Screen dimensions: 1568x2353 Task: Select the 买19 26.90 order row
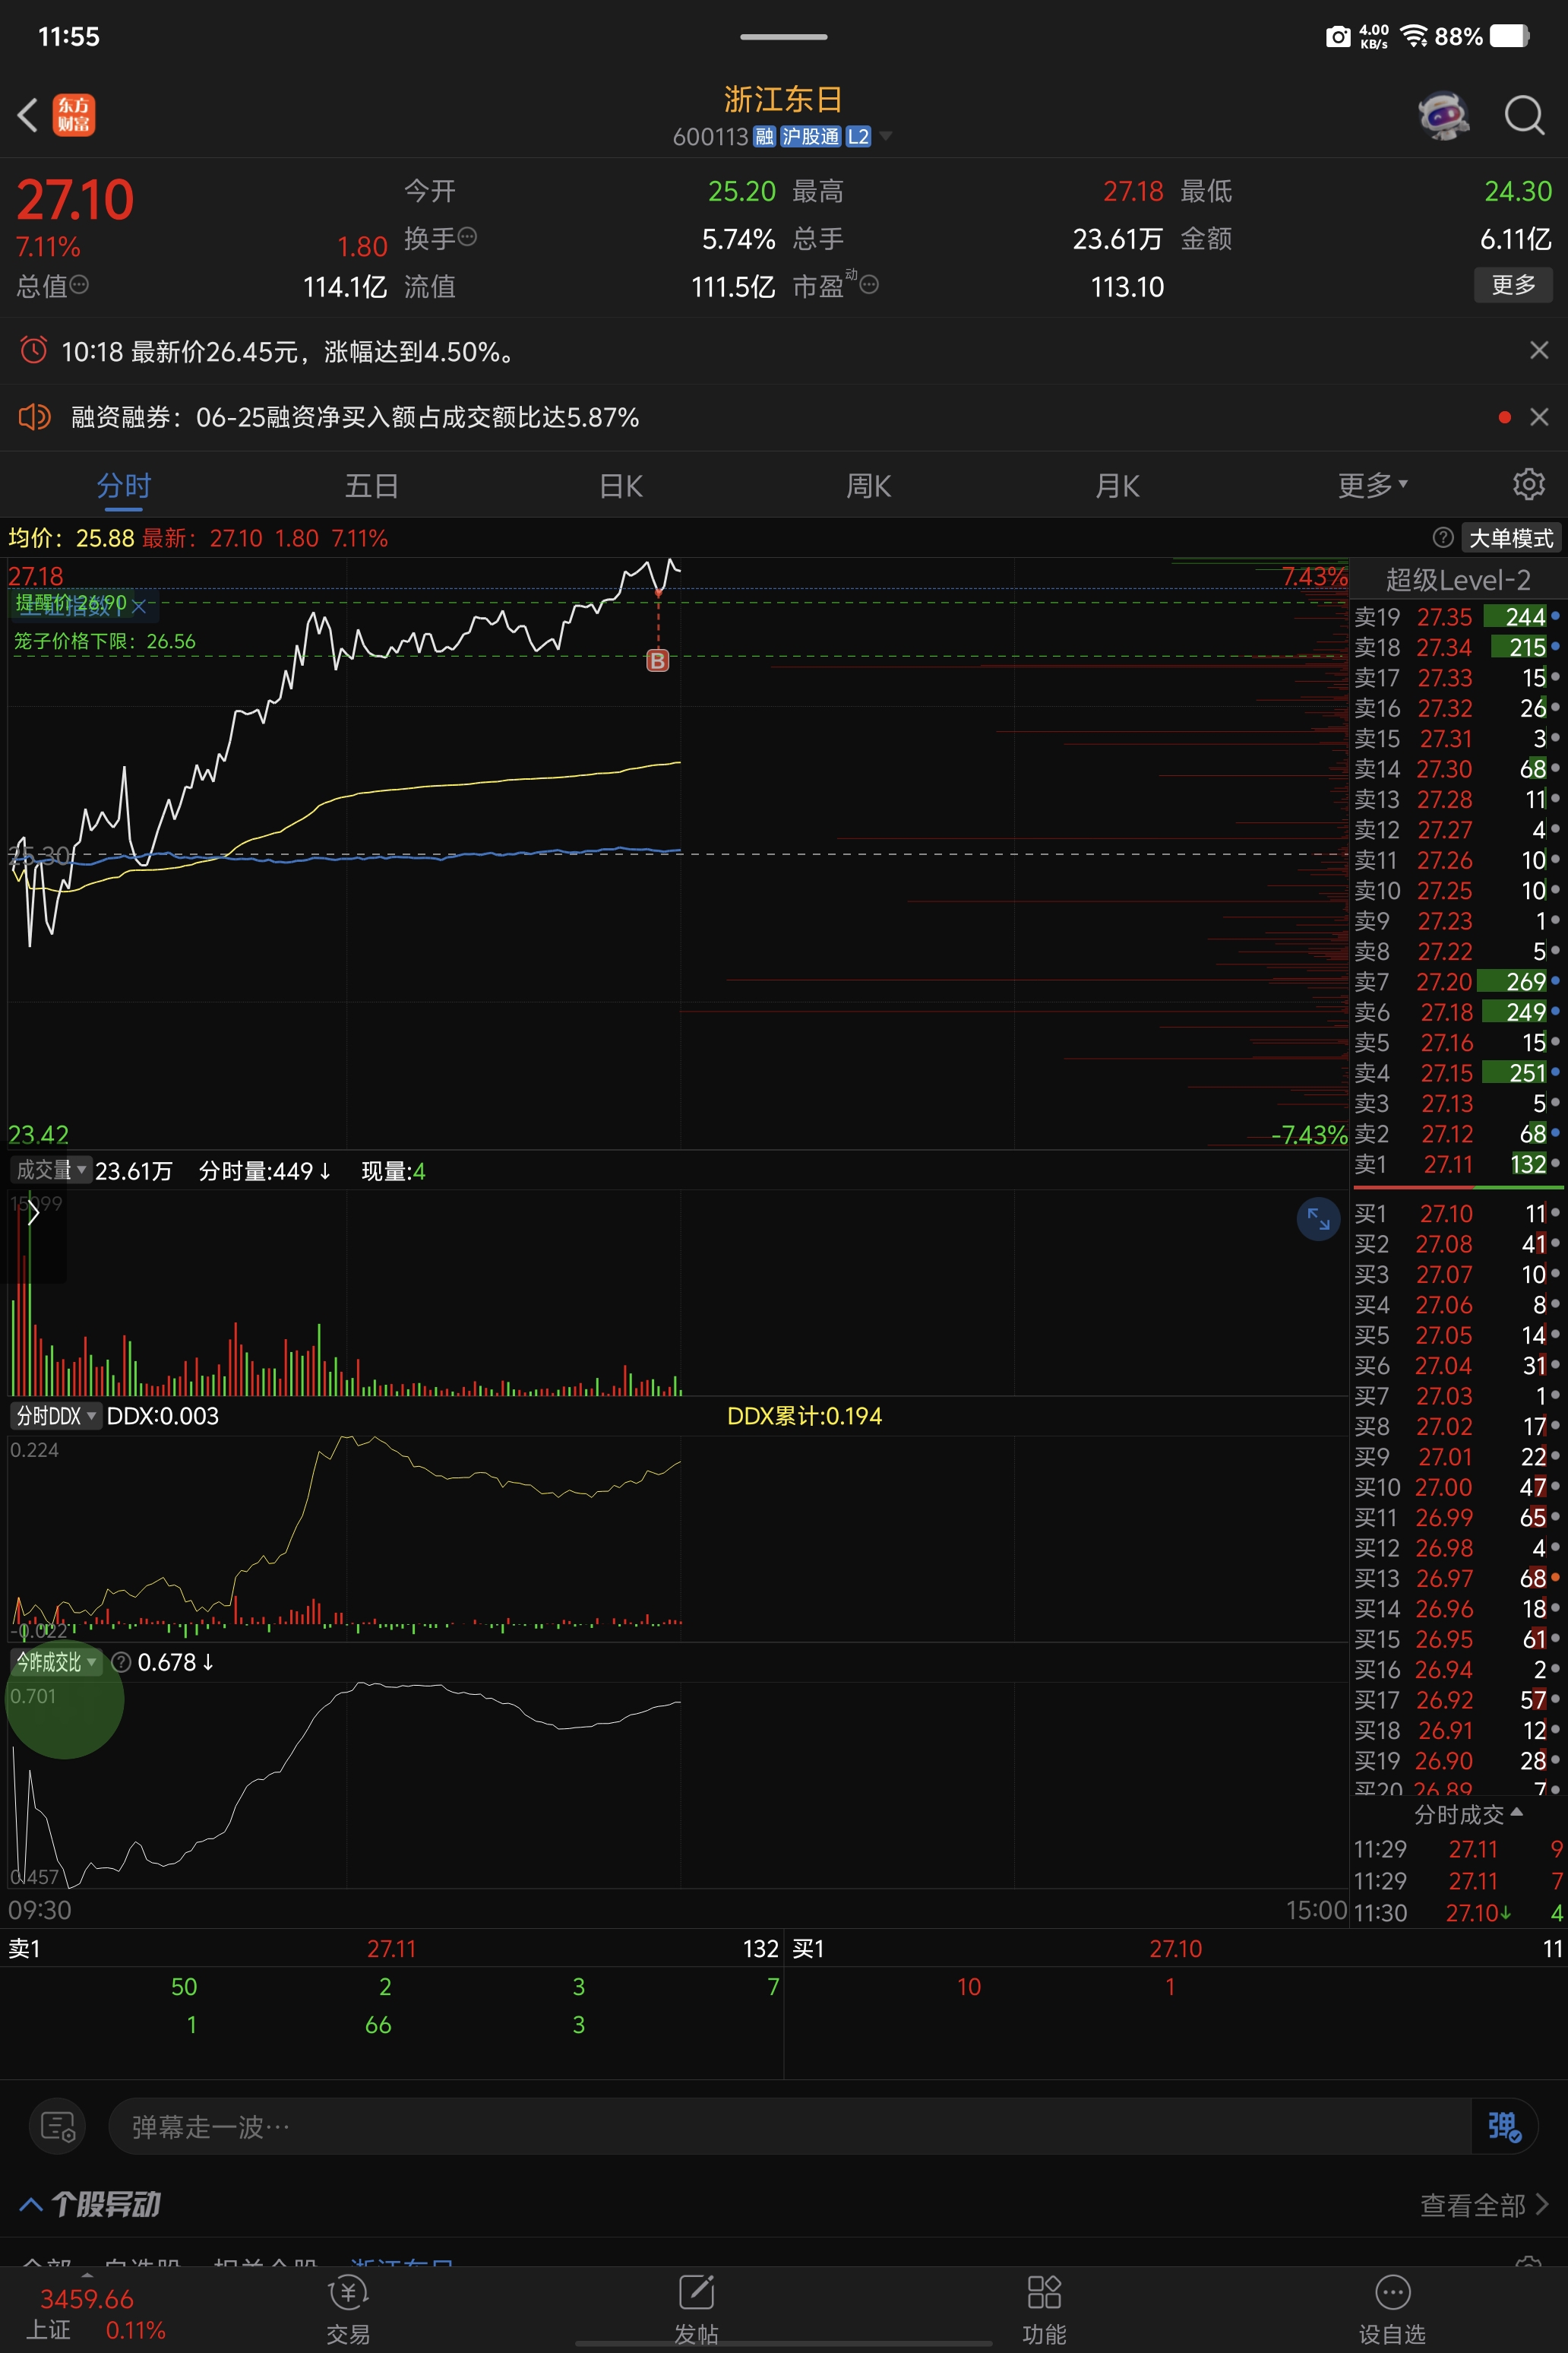point(1458,1759)
